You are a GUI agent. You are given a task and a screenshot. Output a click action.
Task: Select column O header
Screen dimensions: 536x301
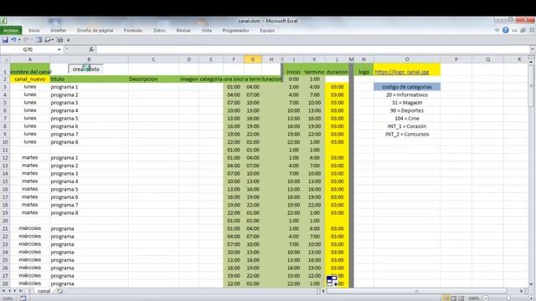[407, 59]
